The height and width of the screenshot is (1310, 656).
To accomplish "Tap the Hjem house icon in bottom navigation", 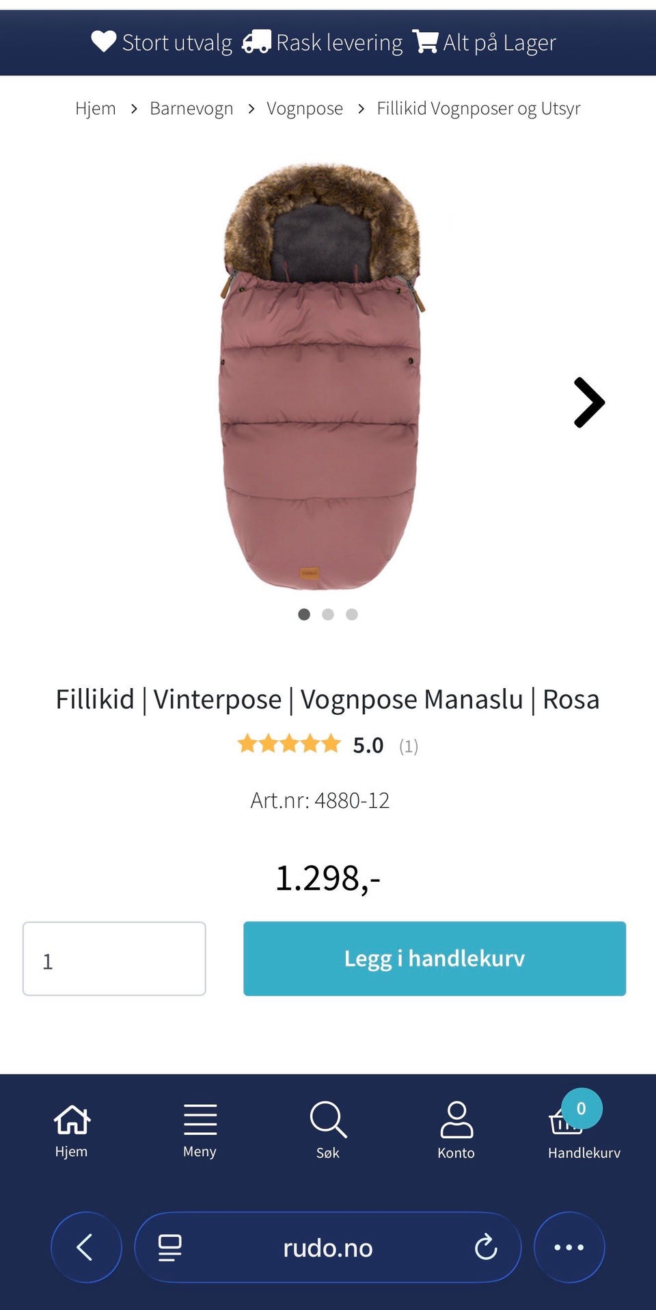I will coord(72,1120).
